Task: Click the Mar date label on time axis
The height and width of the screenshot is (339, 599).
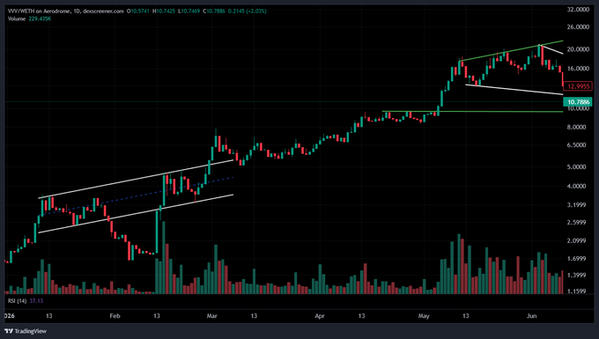Action: click(211, 316)
